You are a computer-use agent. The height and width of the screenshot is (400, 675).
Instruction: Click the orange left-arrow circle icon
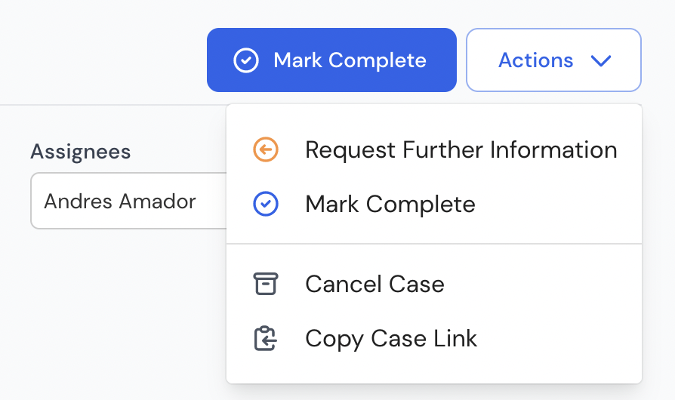point(266,149)
